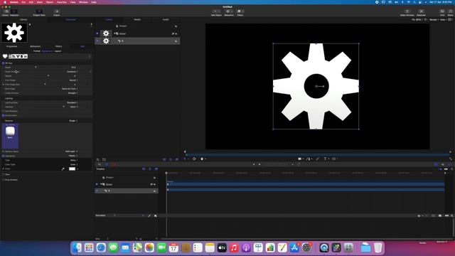Open the Back Edge dropdown
Viewport: 455px width, 256px height.
tap(70, 89)
